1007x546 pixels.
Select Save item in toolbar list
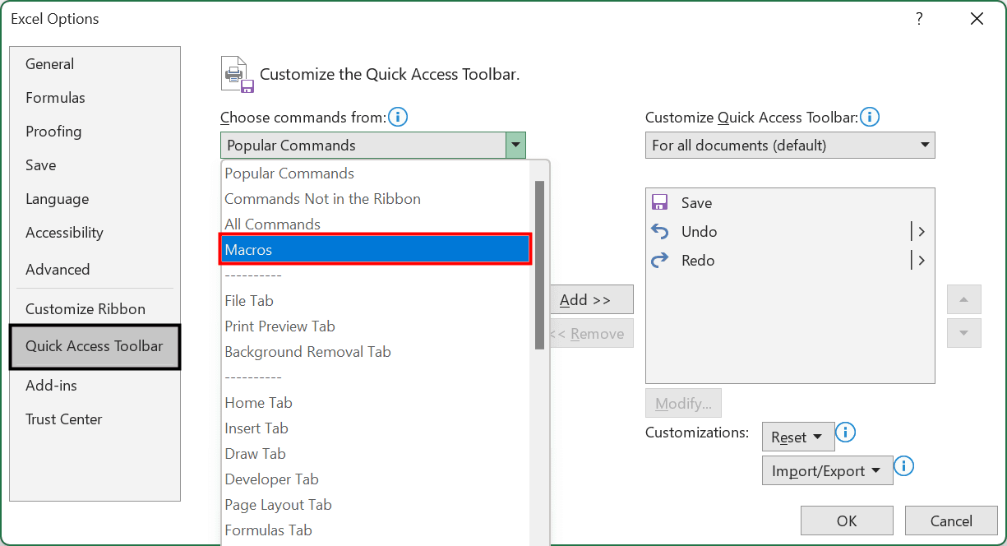pyautogui.click(x=790, y=202)
